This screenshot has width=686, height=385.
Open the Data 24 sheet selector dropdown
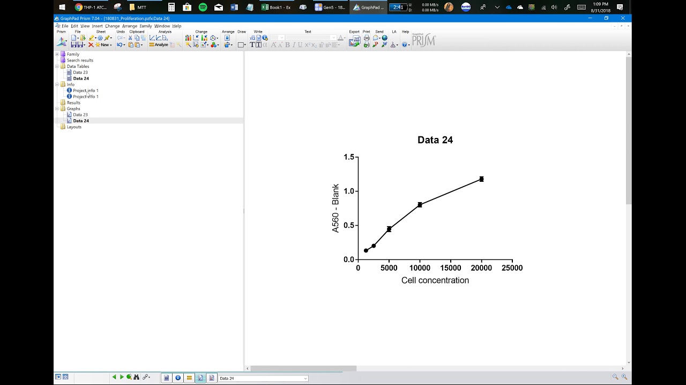tap(305, 378)
